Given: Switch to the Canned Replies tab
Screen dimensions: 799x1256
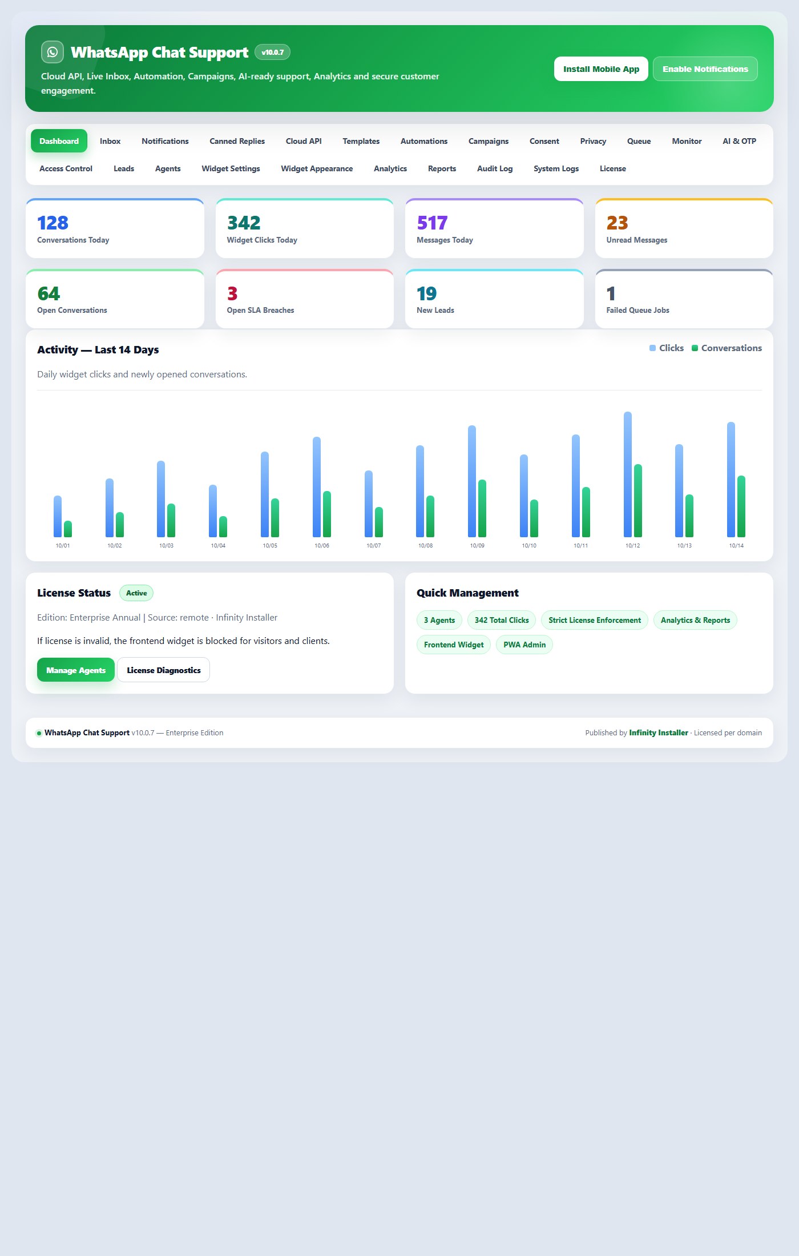Looking at the screenshot, I should coord(237,141).
